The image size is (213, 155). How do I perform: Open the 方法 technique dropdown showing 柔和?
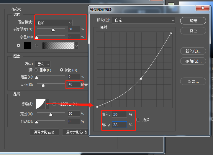[43, 64]
